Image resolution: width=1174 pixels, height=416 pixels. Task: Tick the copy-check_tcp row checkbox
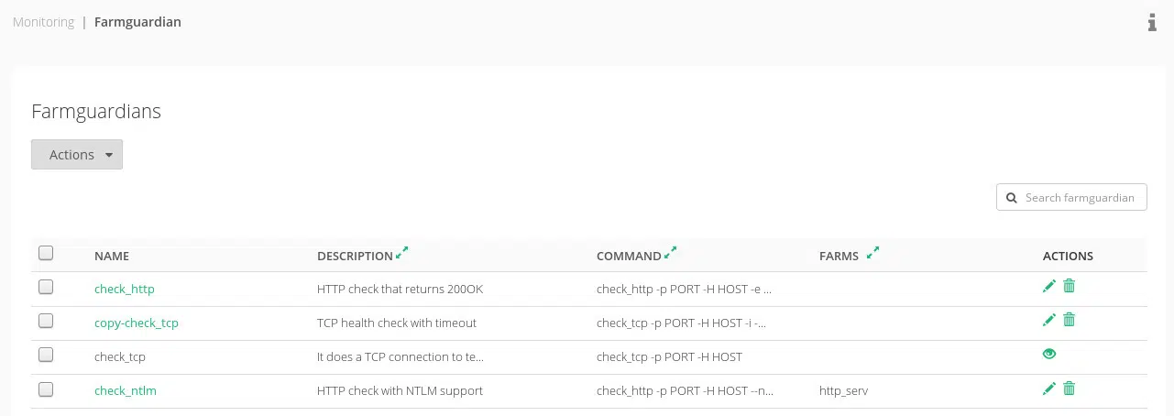pyautogui.click(x=46, y=322)
